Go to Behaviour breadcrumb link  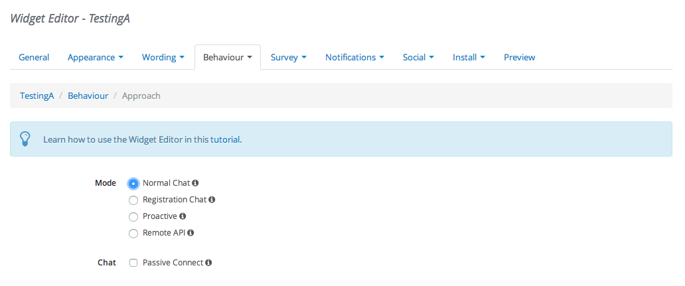point(88,96)
